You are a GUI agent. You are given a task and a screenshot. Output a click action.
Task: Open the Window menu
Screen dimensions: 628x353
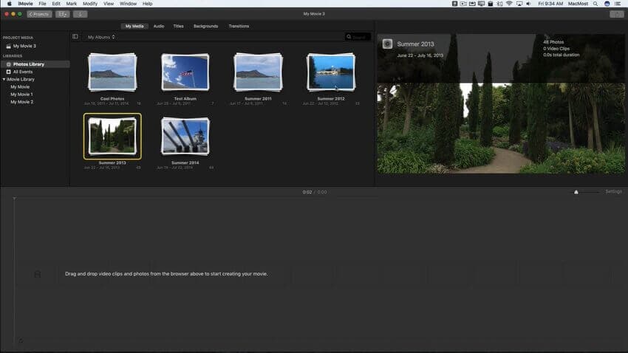128,4
